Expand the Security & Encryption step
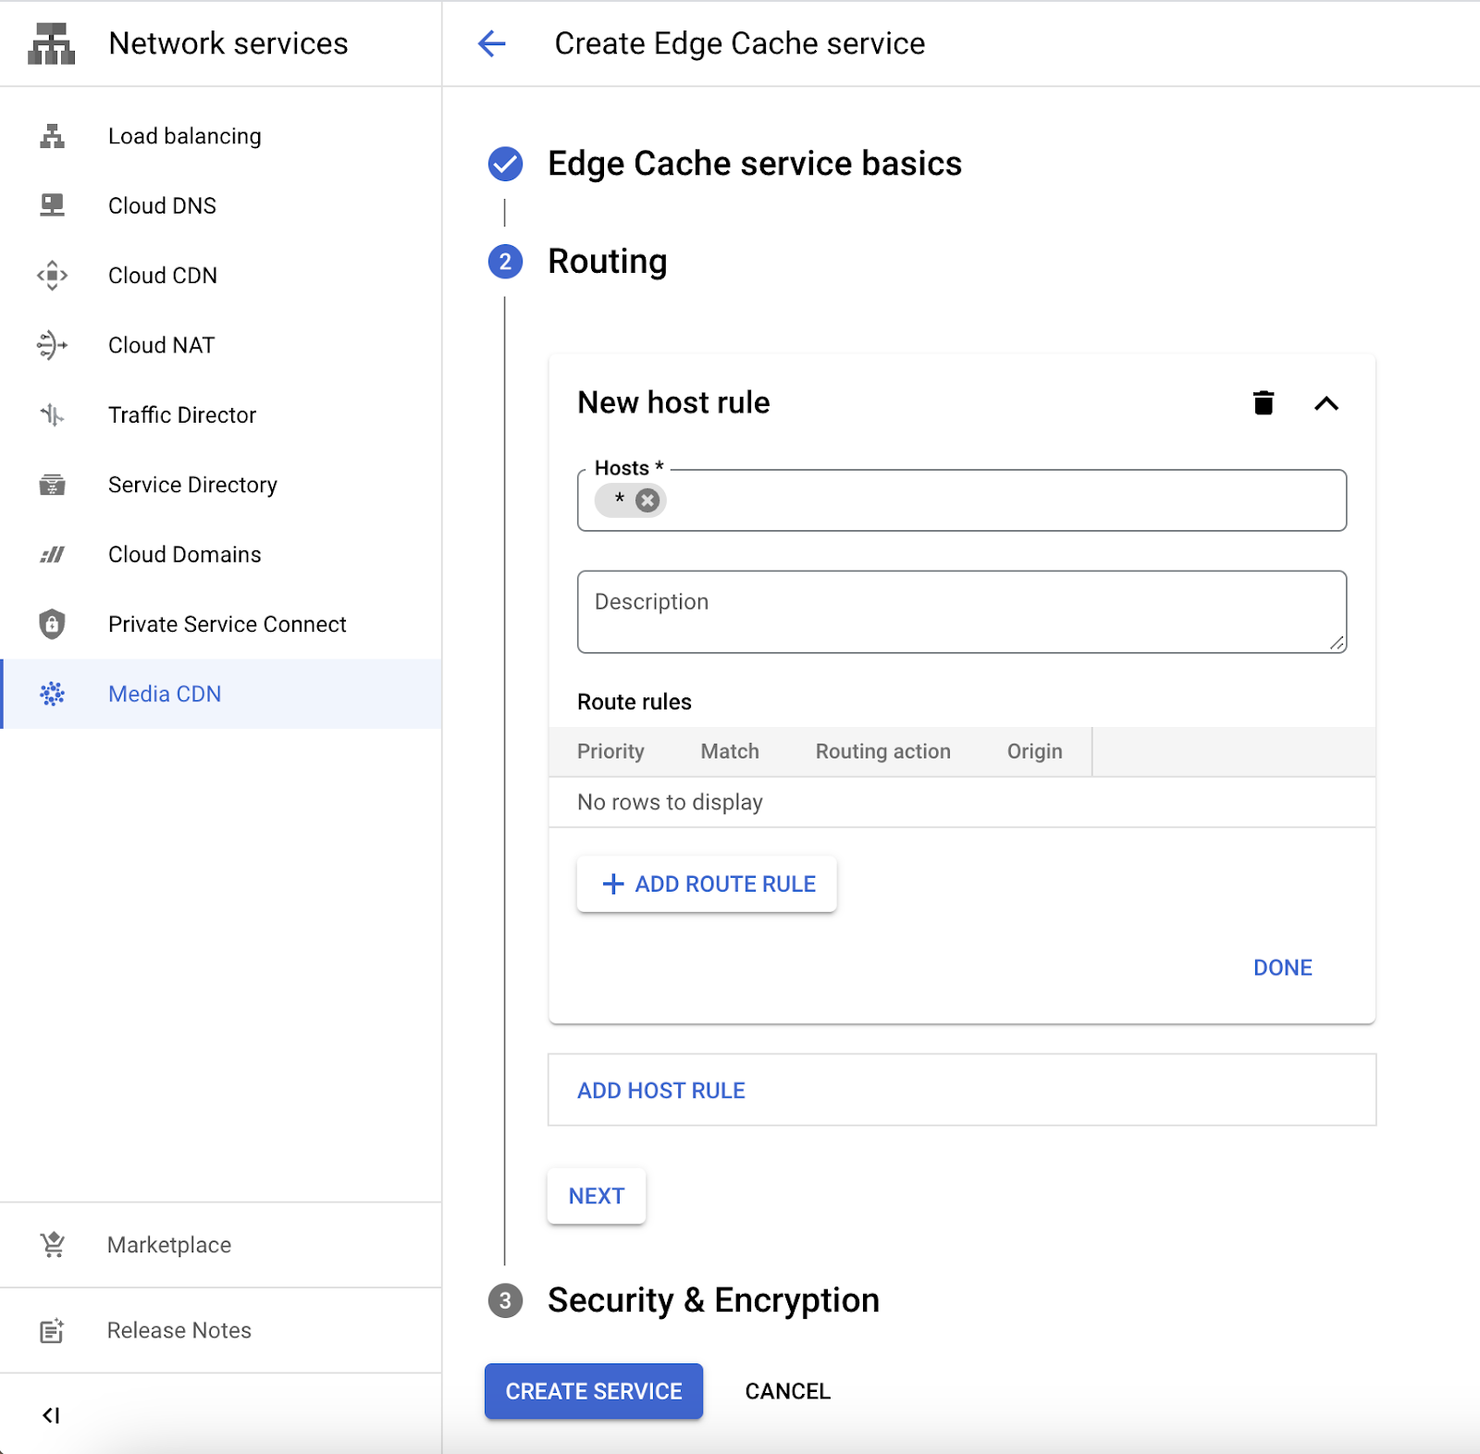This screenshot has width=1480, height=1454. click(712, 1300)
